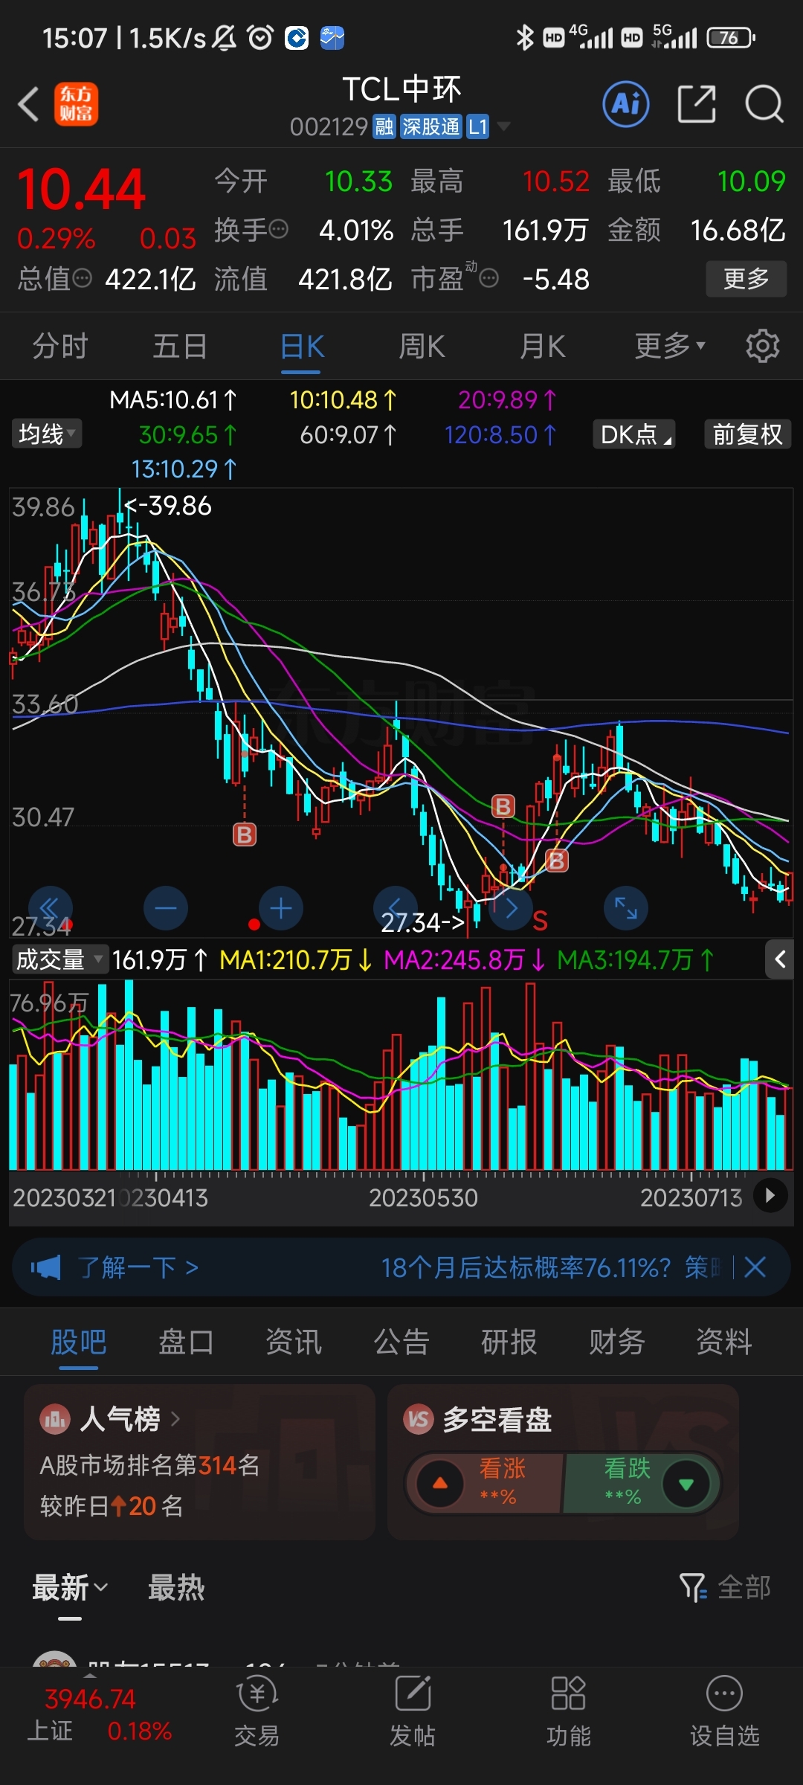Tap the 融 margin tag
Screen dimensions: 803x1785
coord(384,127)
